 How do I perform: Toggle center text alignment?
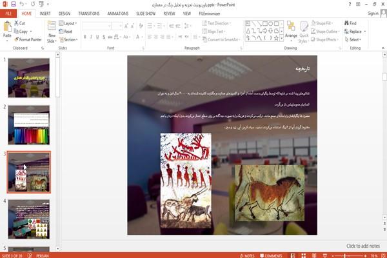click(155, 37)
